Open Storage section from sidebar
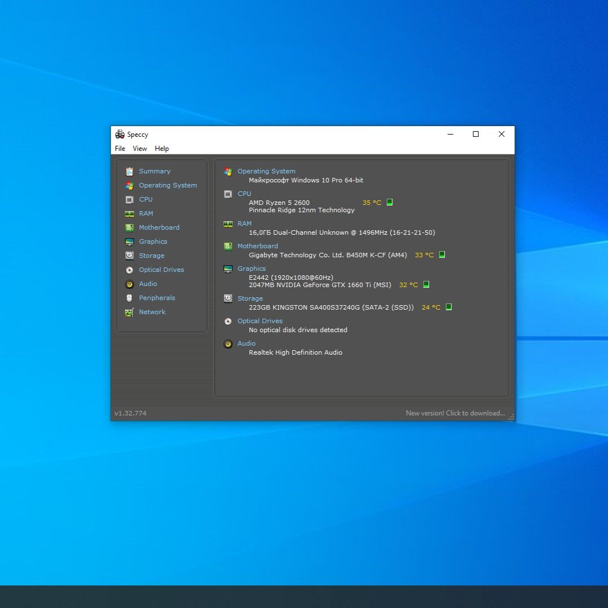Viewport: 608px width, 608px height. point(151,256)
